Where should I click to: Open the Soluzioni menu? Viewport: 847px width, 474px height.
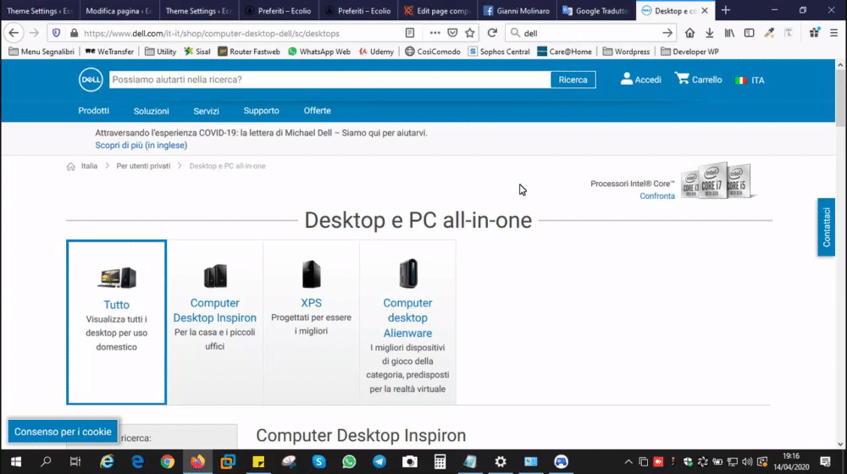pyautogui.click(x=152, y=111)
